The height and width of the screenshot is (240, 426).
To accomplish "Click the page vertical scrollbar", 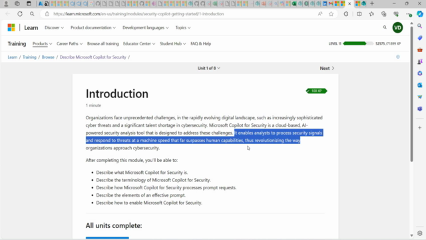I will coord(411,94).
